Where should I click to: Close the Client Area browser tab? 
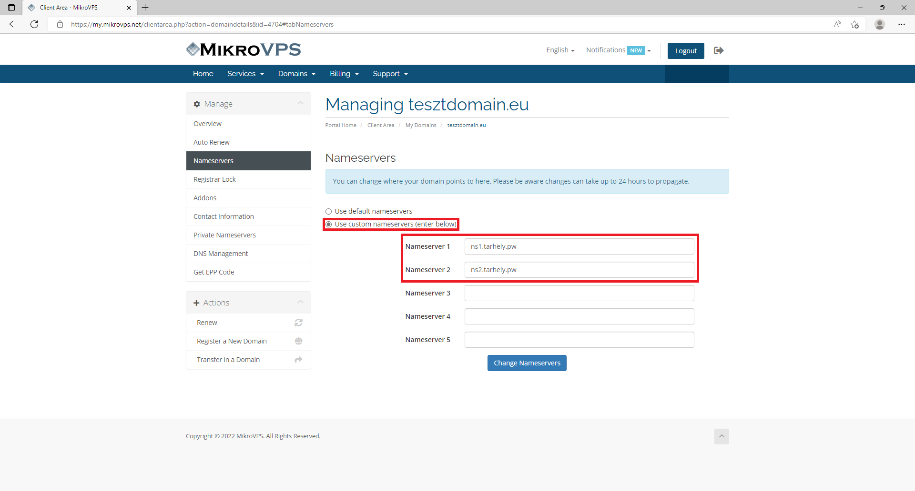[129, 8]
